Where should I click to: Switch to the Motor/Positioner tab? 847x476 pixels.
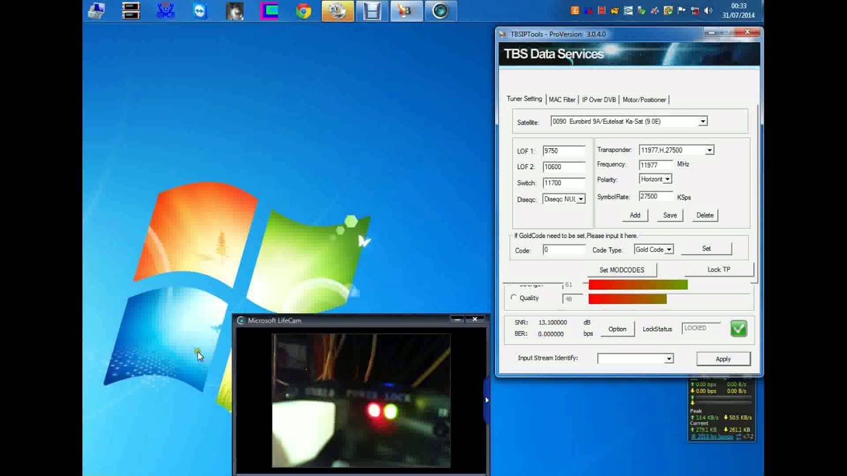pos(644,100)
